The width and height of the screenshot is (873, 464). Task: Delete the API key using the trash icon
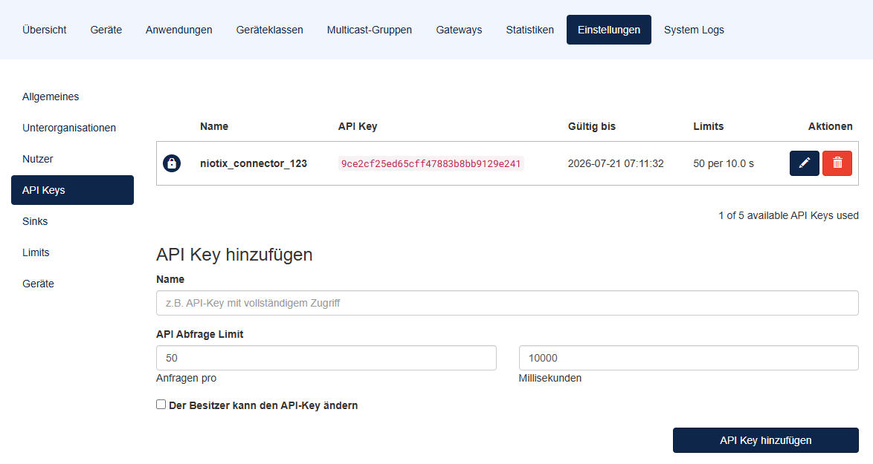click(x=837, y=163)
